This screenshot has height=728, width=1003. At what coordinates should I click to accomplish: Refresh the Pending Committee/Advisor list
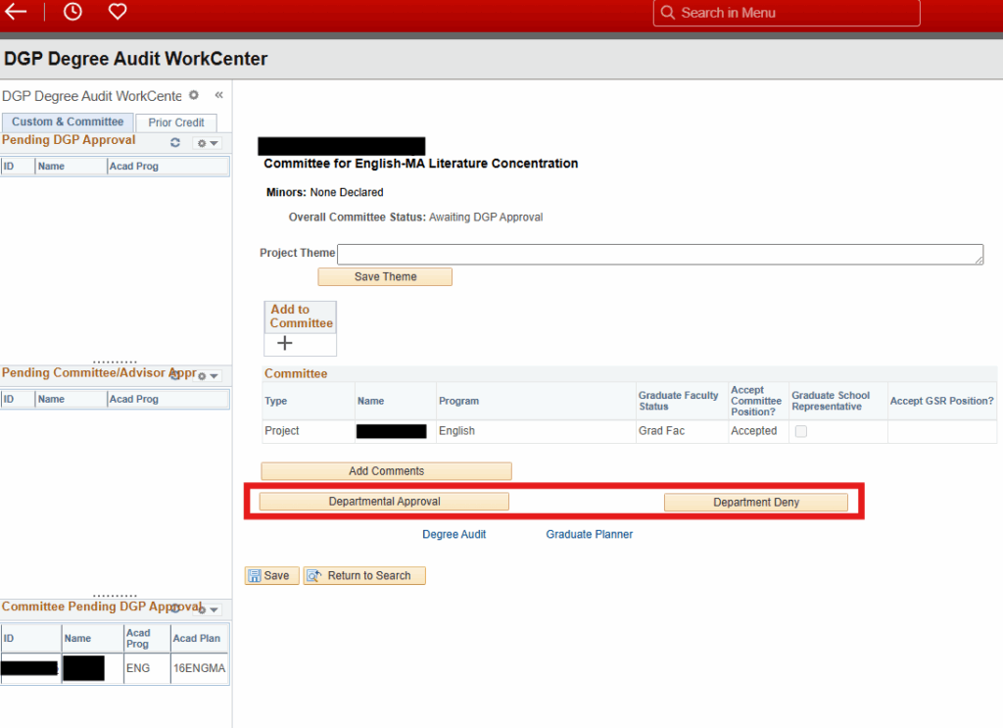point(175,375)
